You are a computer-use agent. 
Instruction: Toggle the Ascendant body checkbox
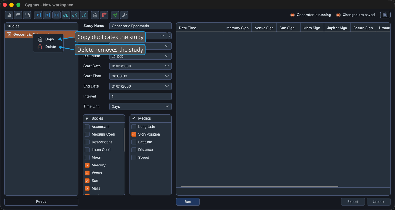(x=87, y=127)
